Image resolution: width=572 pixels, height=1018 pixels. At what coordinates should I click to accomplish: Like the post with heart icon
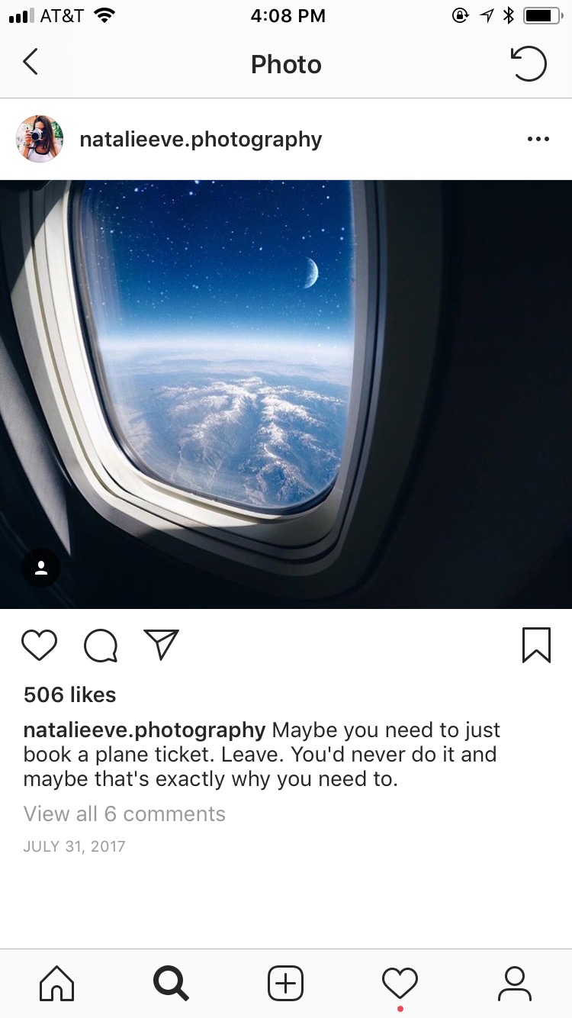point(40,646)
